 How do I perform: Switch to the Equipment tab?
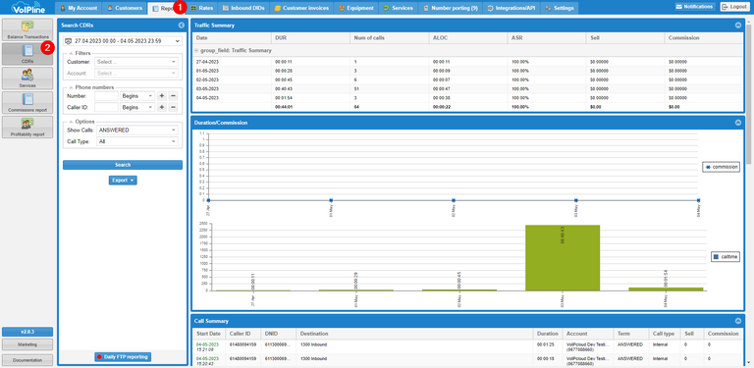(x=355, y=8)
